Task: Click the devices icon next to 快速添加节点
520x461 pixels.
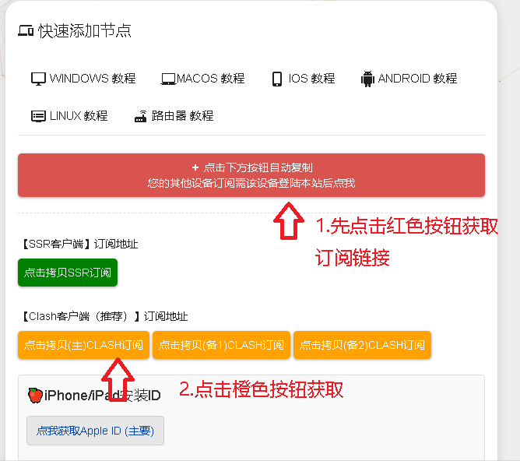Action: click(x=26, y=30)
